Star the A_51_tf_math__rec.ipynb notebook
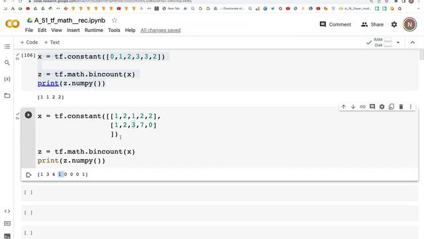Image resolution: width=424 pixels, height=239 pixels. 115,21
